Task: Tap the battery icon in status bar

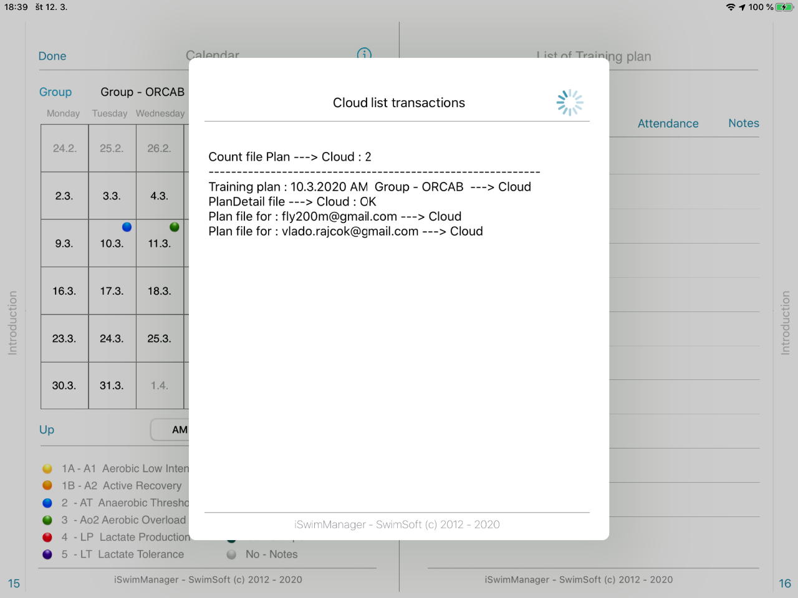Action: [784, 7]
